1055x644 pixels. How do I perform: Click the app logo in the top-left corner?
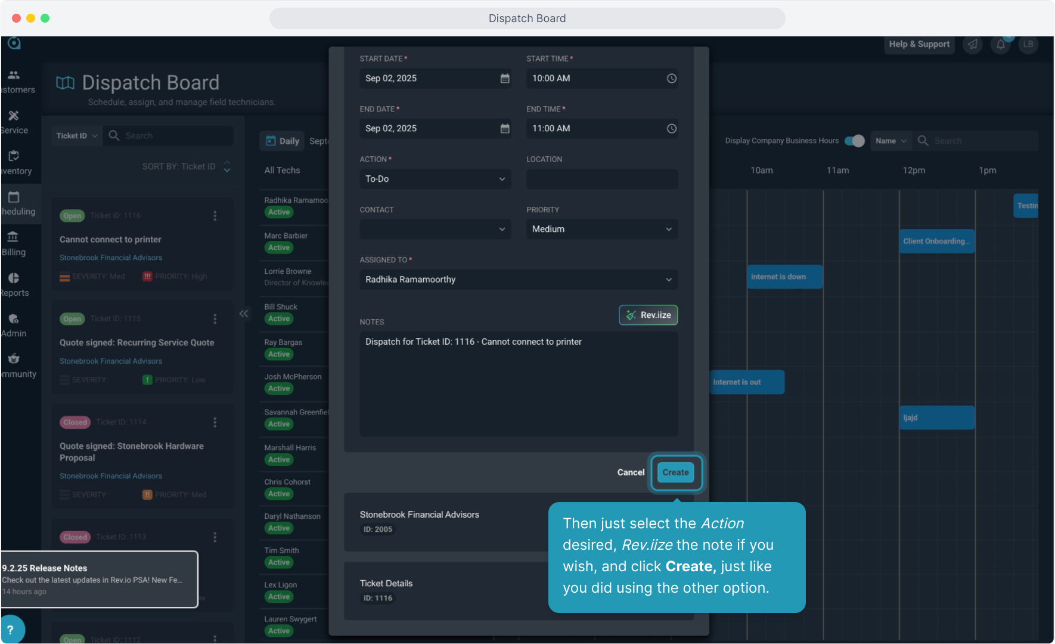(x=14, y=43)
